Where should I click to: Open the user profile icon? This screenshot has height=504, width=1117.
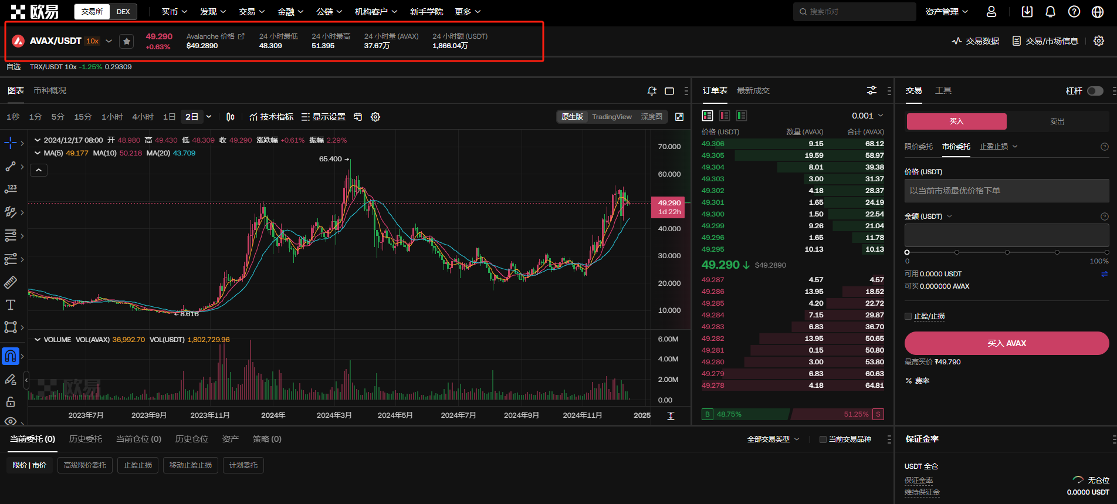tap(991, 12)
